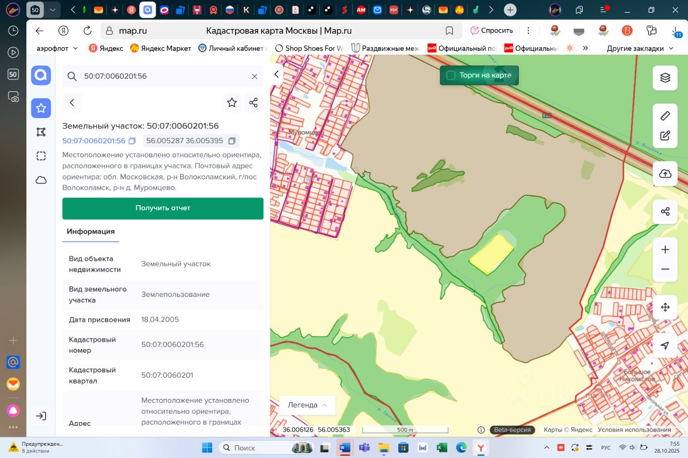Screen dimensions: 688x458
Task: Click the Получить отчет button
Action: 163,208
